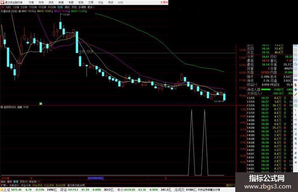Click the 指标 button in the bottom bar
This screenshot has width=298, height=192.
[x=3, y=182]
